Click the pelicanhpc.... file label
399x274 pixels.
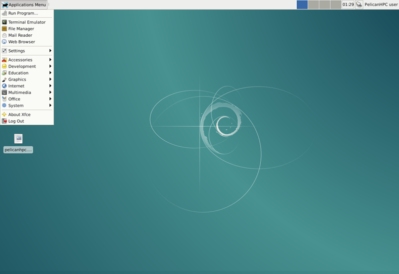(18, 150)
